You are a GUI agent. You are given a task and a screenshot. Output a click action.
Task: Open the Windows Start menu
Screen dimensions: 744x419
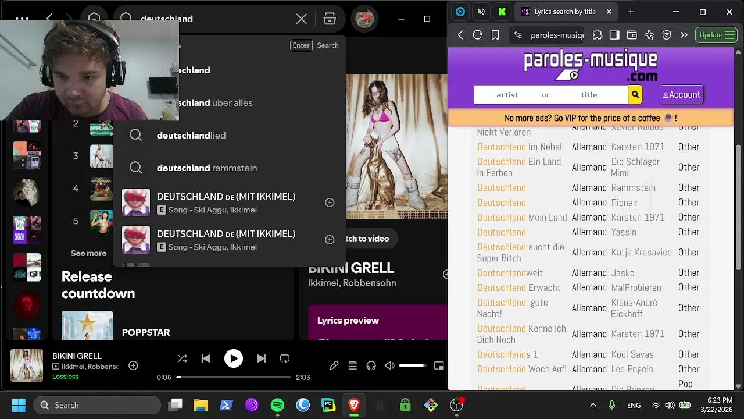pyautogui.click(x=19, y=405)
